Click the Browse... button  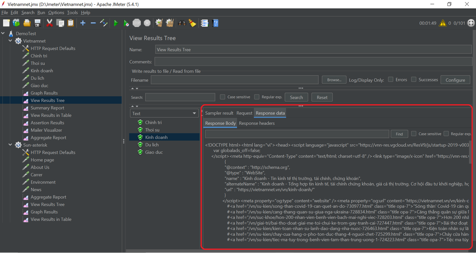(x=334, y=80)
